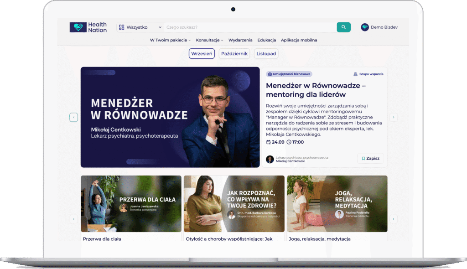Open the Wszystko category dropdown
Screen dimensions: 467x269
pyautogui.click(x=140, y=27)
